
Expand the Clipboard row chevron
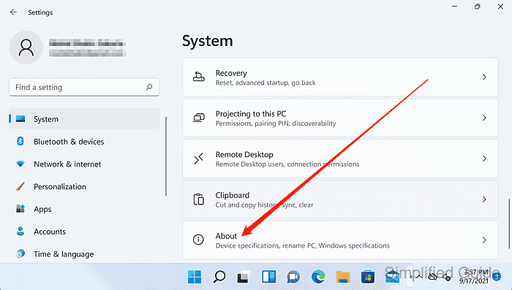(484, 199)
